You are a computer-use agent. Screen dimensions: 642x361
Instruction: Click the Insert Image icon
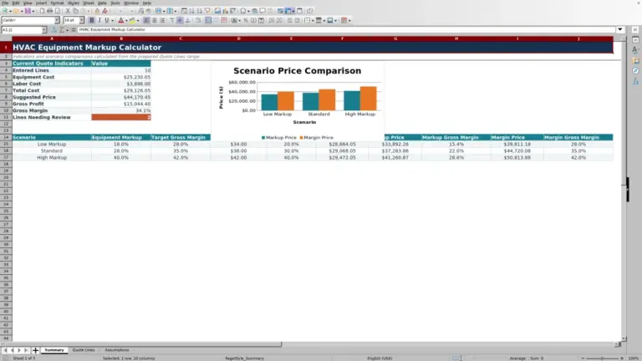point(217,11)
